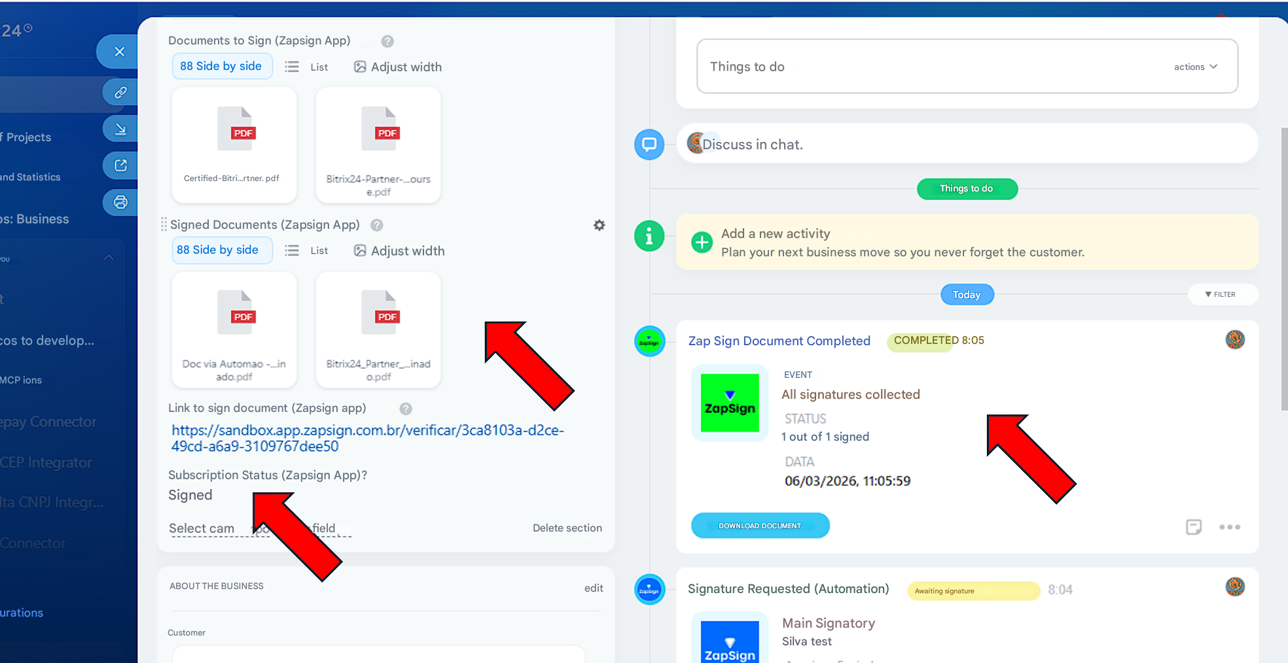Toggle Adjust width for Signed Documents

click(x=399, y=251)
